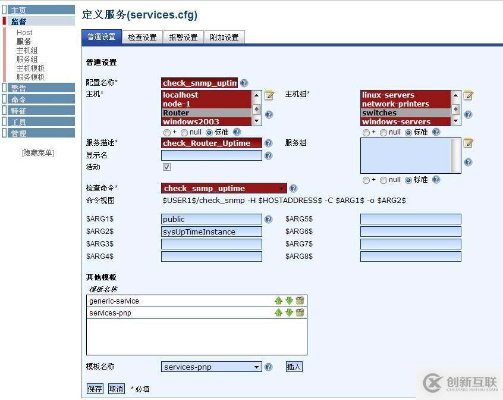Click the edit icon beside the 主机 list
The image size is (503, 400).
[x=269, y=95]
